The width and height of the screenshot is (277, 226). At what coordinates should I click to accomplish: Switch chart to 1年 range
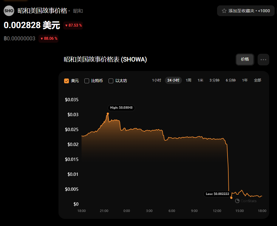tap(245, 80)
